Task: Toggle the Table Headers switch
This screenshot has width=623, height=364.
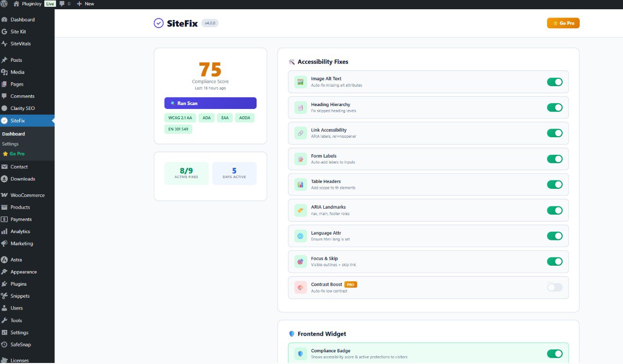Action: pos(554,184)
